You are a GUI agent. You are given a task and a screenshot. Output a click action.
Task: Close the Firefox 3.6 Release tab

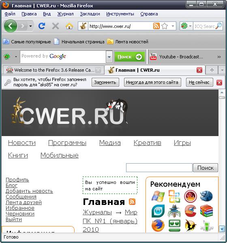tap(98, 70)
